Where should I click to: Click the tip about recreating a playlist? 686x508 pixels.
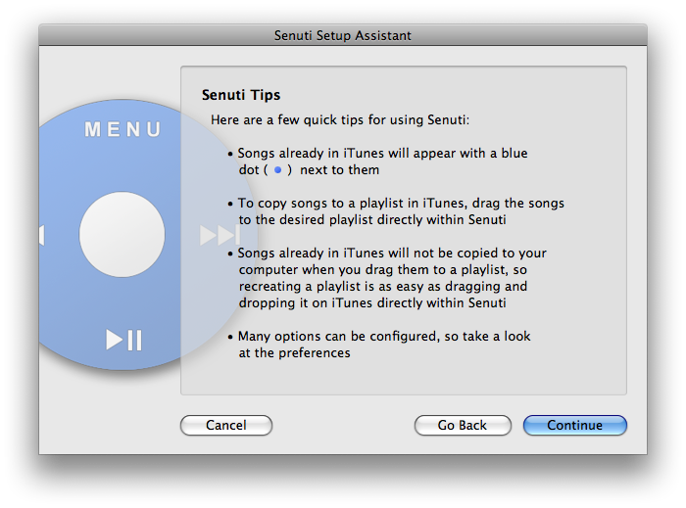pos(392,278)
